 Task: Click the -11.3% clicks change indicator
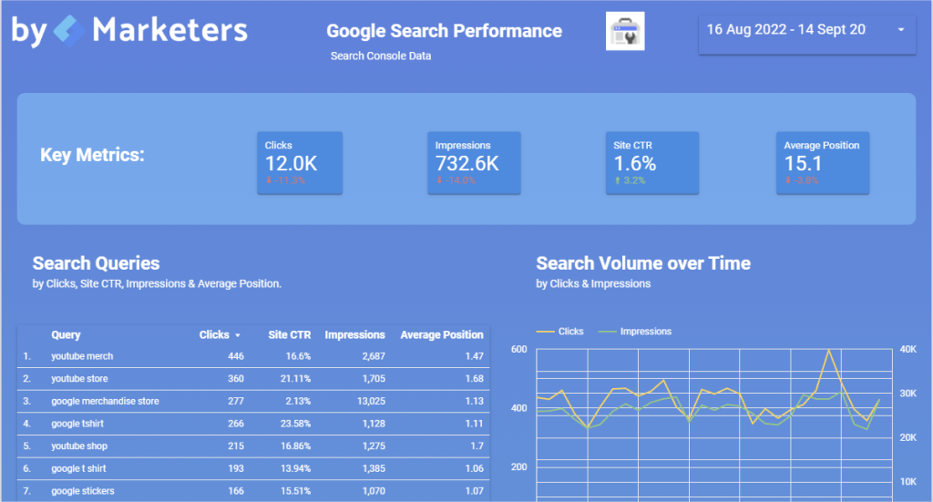(285, 180)
